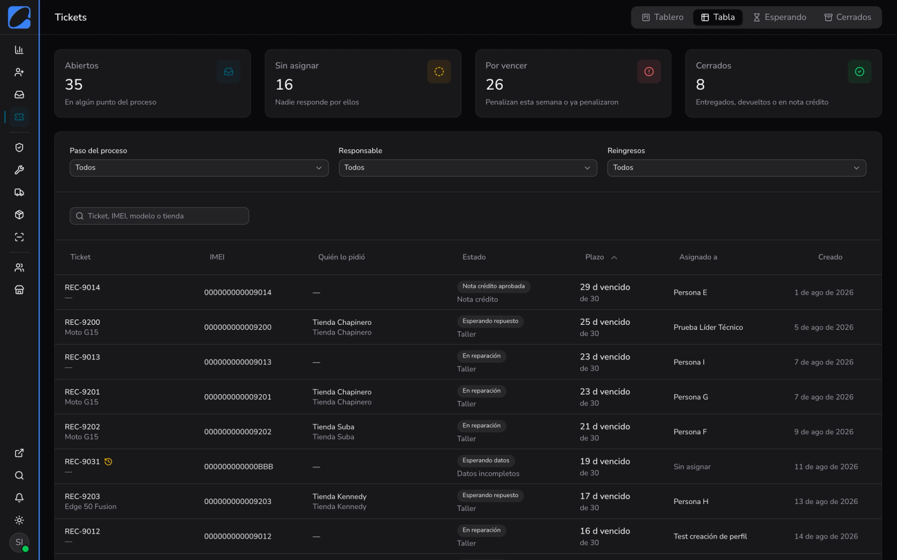This screenshot has height=560, width=897.
Task: Open the wrench repair sidebar icon
Action: coord(19,170)
